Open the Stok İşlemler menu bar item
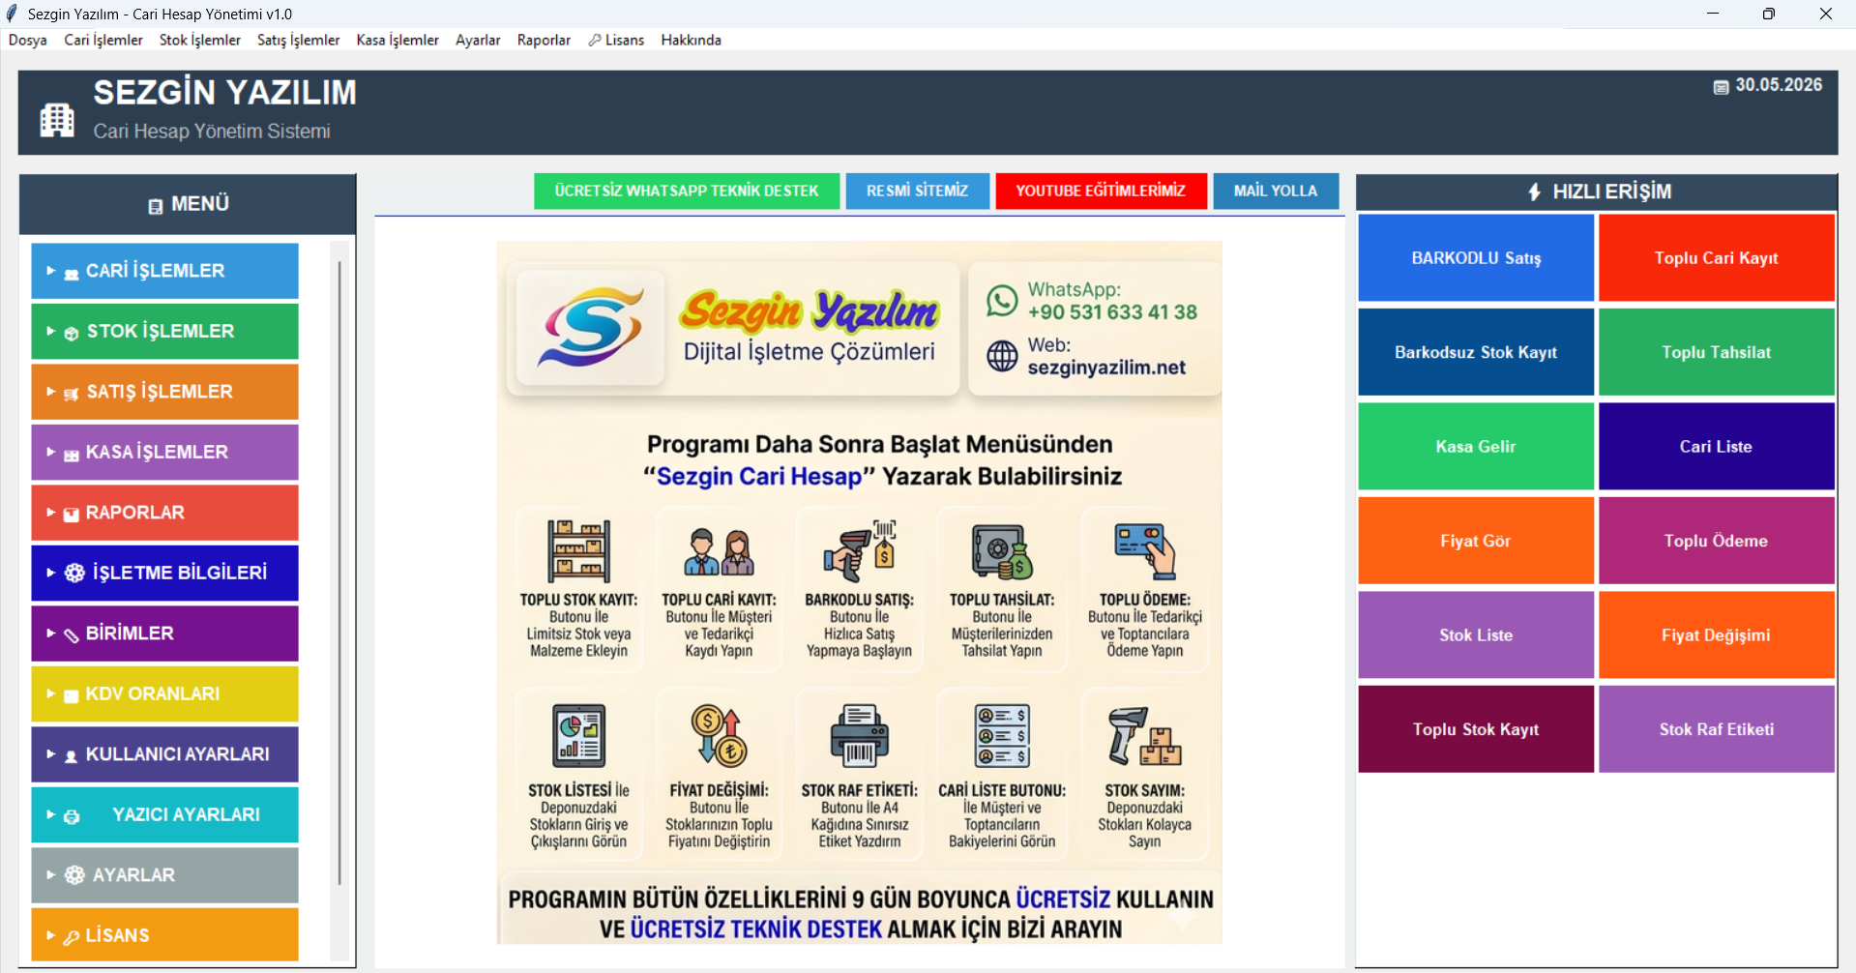This screenshot has height=973, width=1856. [x=200, y=40]
